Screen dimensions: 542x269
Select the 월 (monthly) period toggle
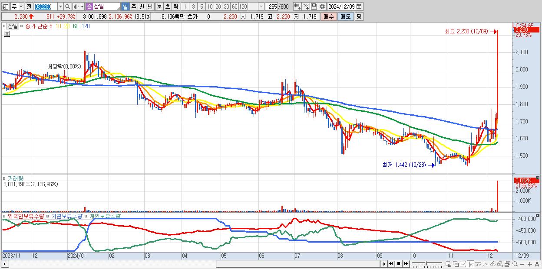pyautogui.click(x=142, y=6)
